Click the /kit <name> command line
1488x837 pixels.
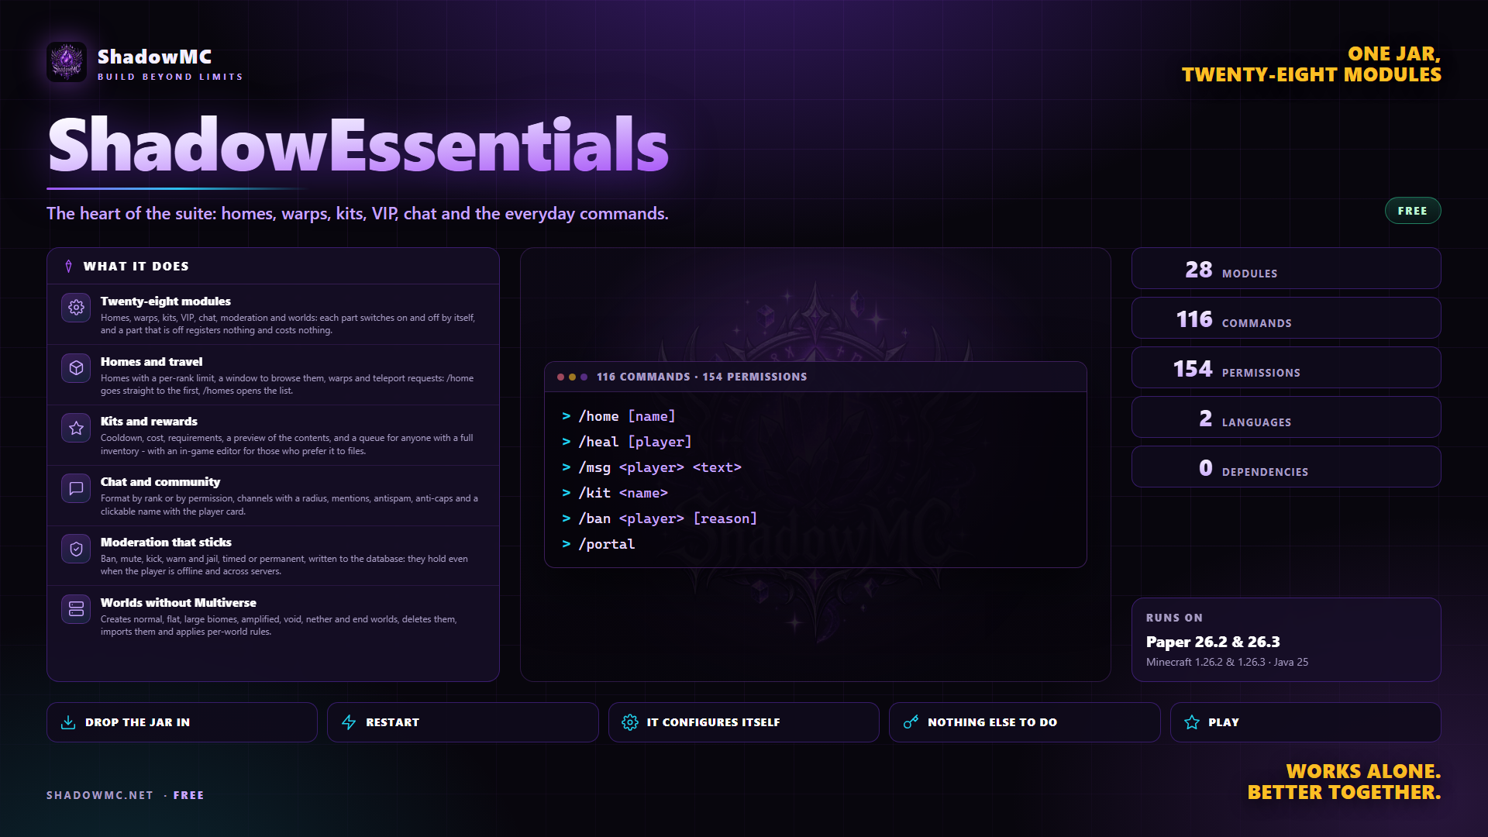point(615,493)
